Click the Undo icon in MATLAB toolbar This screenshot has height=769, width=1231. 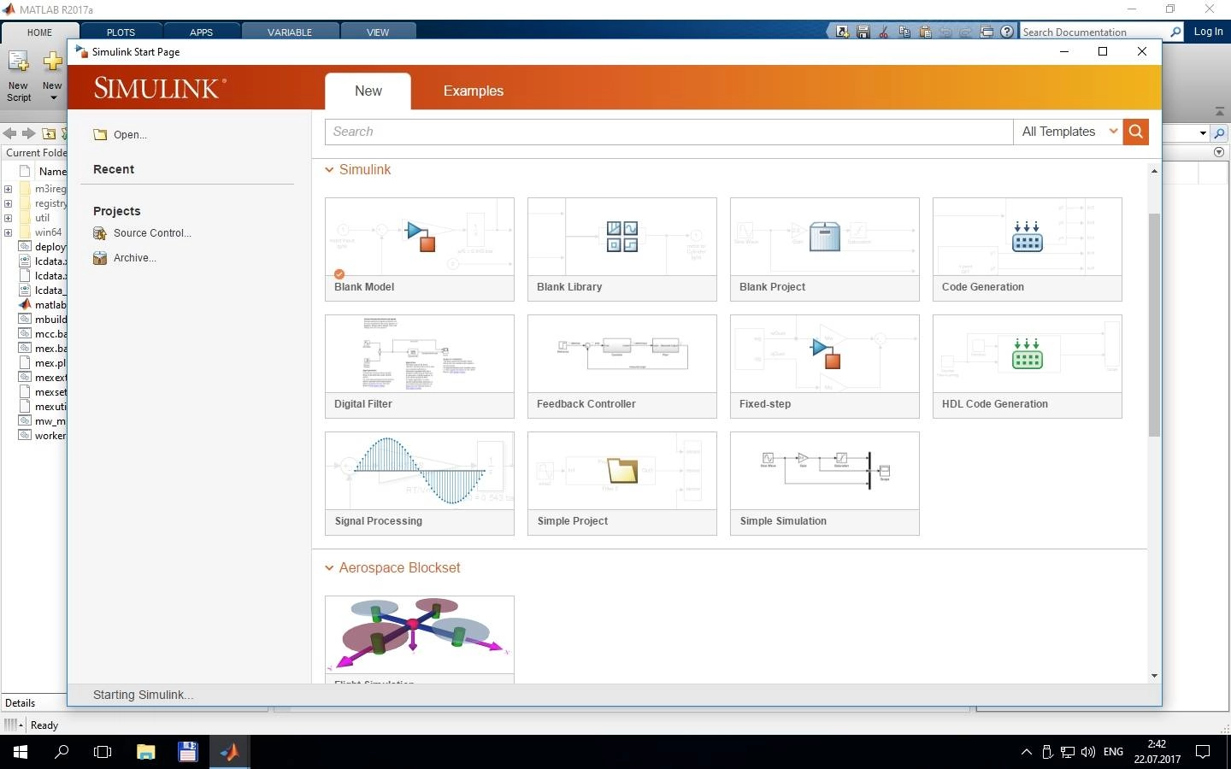click(x=945, y=32)
